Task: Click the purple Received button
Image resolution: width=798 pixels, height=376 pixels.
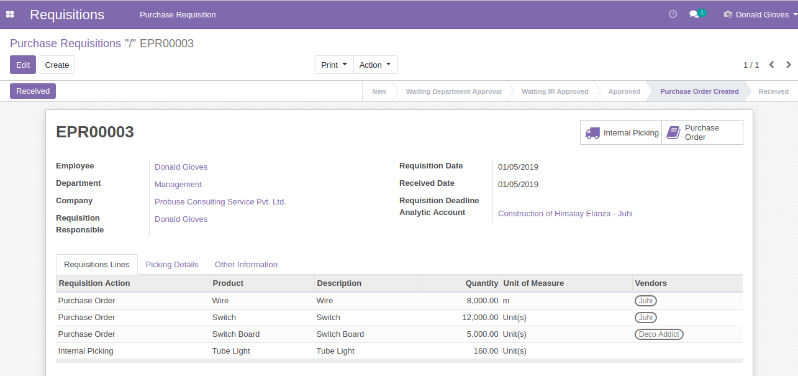Action: tap(33, 91)
